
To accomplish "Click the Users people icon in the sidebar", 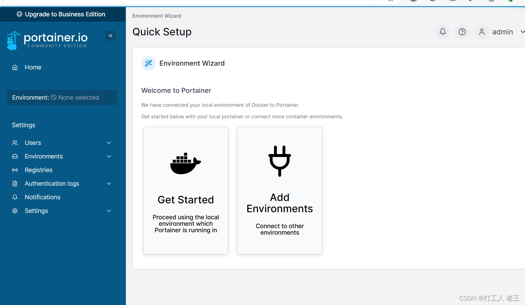I will coord(15,143).
